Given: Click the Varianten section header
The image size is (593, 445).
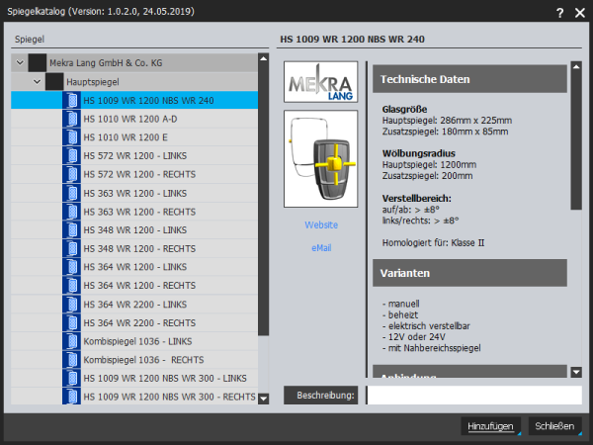Looking at the screenshot, I should coord(469,273).
